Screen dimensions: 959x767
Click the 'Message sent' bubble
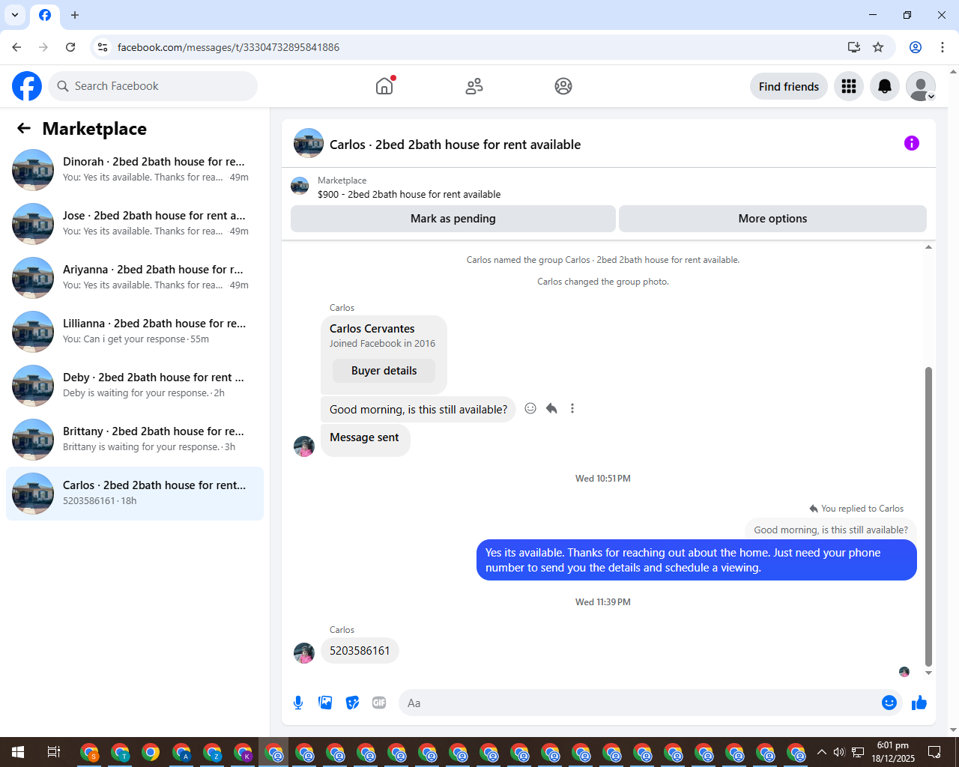point(365,438)
